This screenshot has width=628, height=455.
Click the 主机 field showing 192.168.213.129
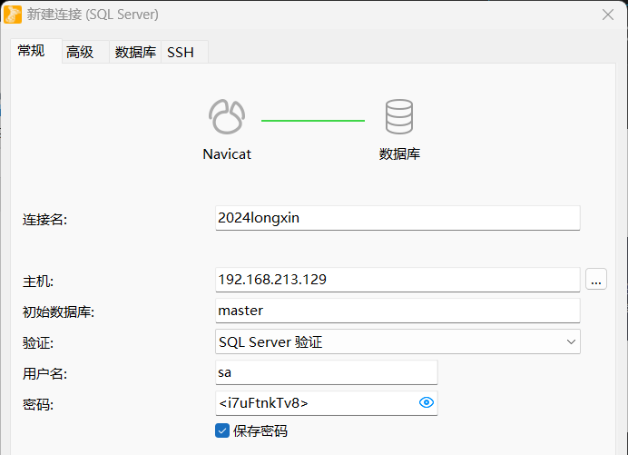(x=397, y=280)
